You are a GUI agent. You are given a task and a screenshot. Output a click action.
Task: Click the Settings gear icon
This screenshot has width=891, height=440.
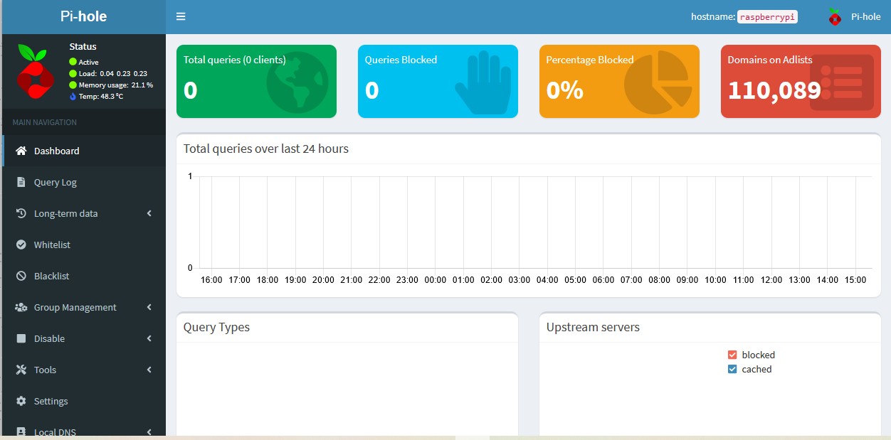pyautogui.click(x=21, y=401)
